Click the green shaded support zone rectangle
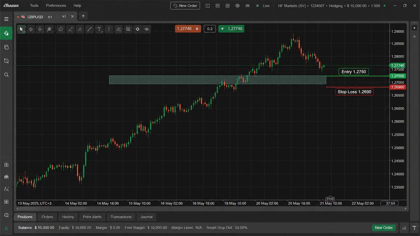This screenshot has width=420, height=236. pos(218,80)
